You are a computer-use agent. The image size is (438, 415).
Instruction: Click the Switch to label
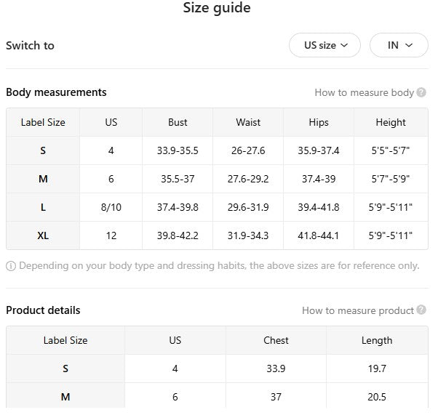[30, 45]
